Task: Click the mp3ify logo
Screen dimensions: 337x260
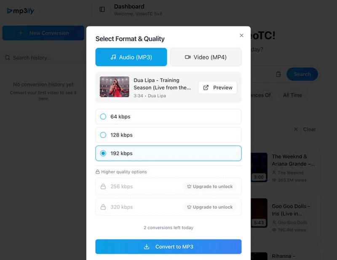Action: pos(21,11)
